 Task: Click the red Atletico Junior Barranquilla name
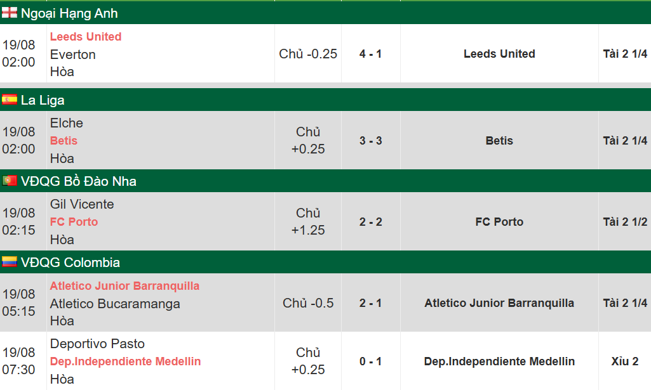(x=124, y=286)
